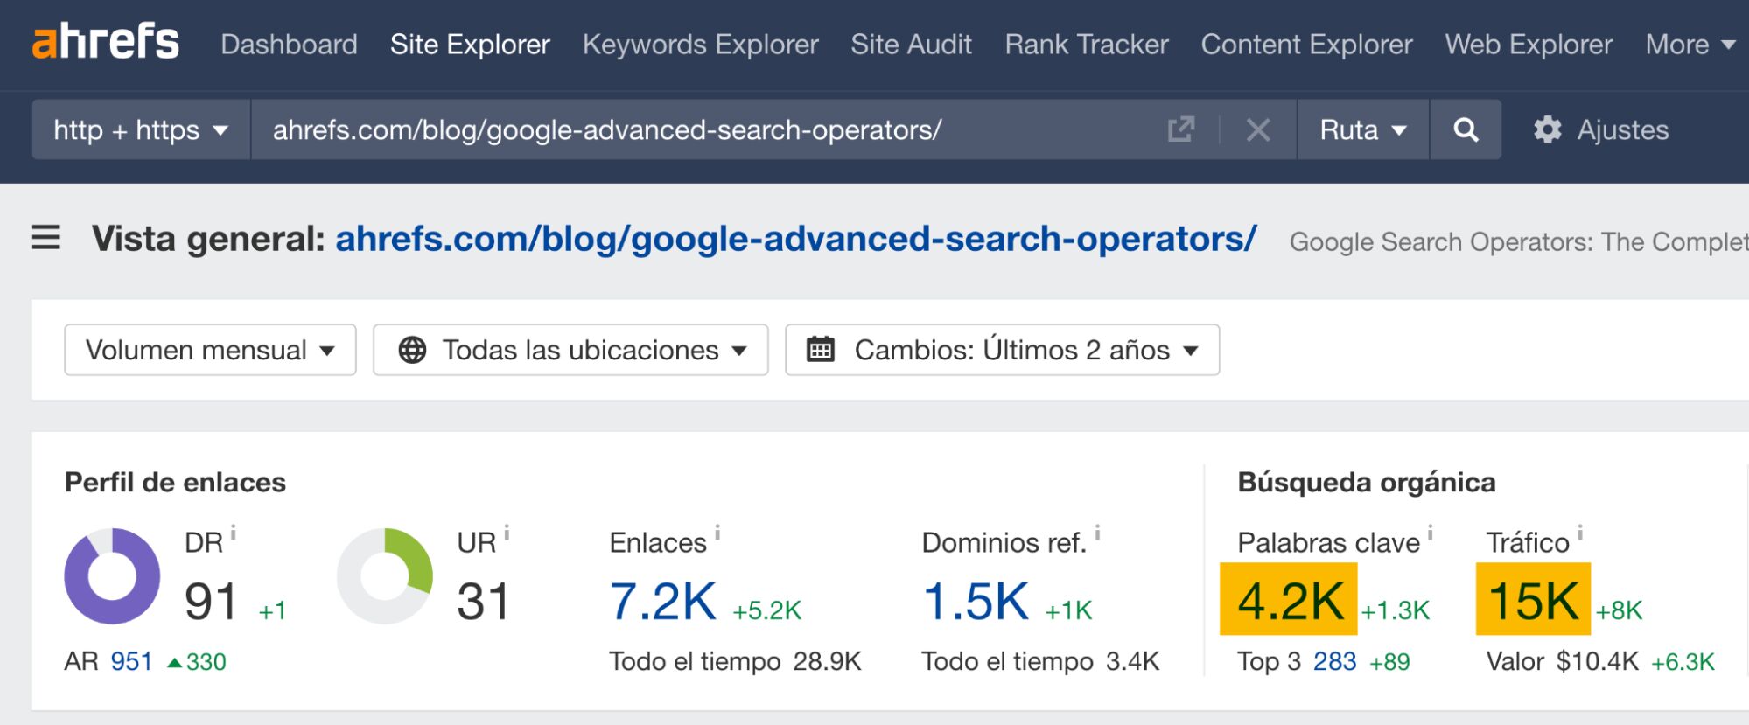Click the Tráfico info icon

pyautogui.click(x=1580, y=533)
